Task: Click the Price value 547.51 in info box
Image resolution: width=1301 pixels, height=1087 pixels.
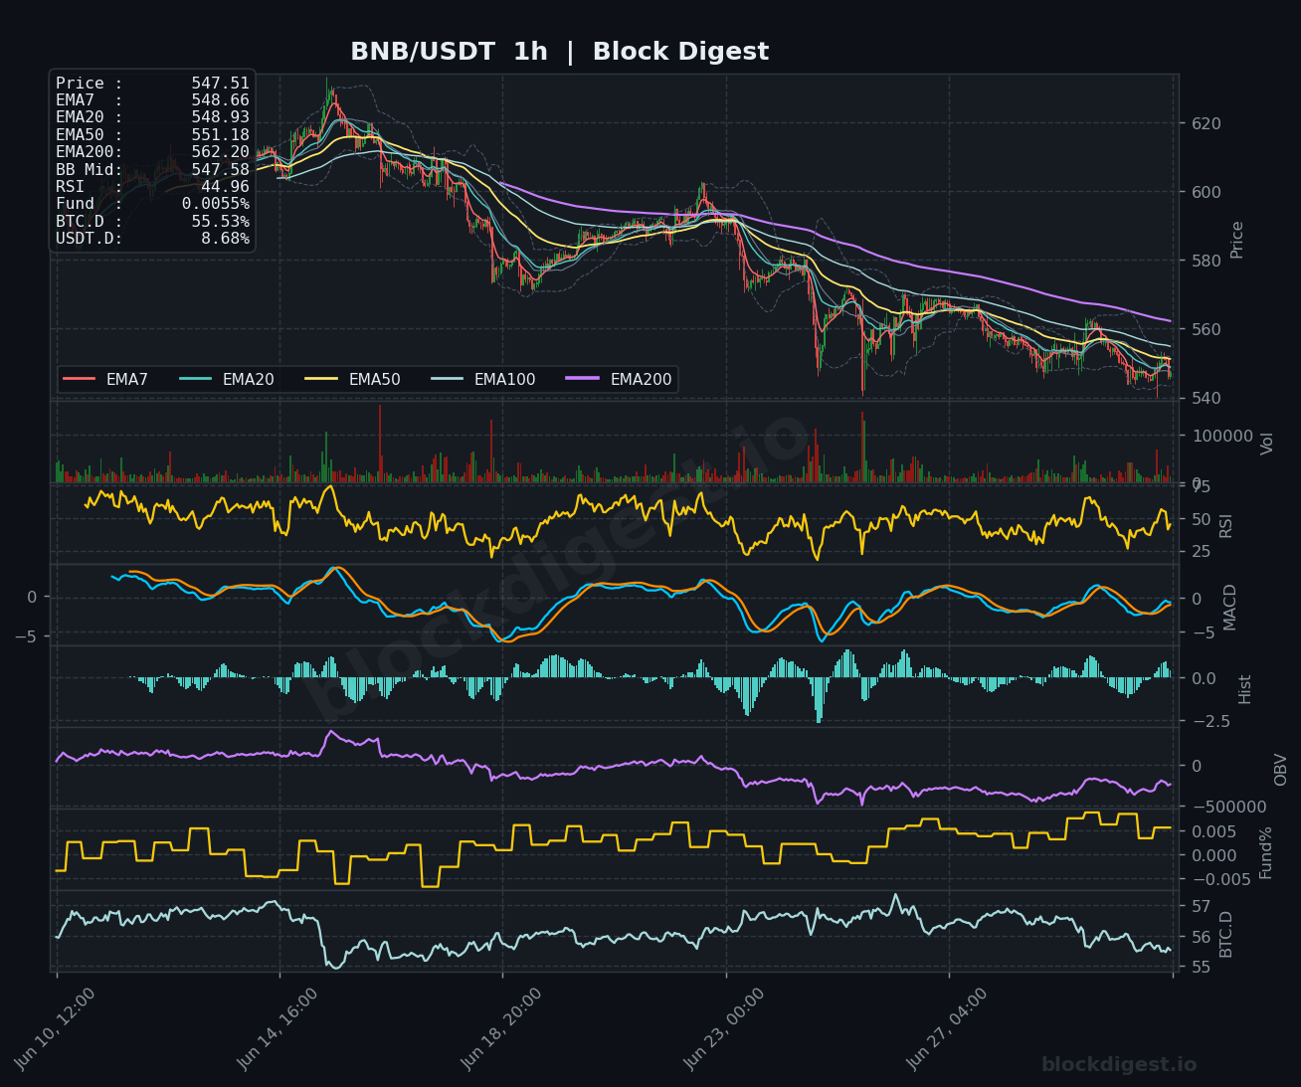Action: click(221, 84)
